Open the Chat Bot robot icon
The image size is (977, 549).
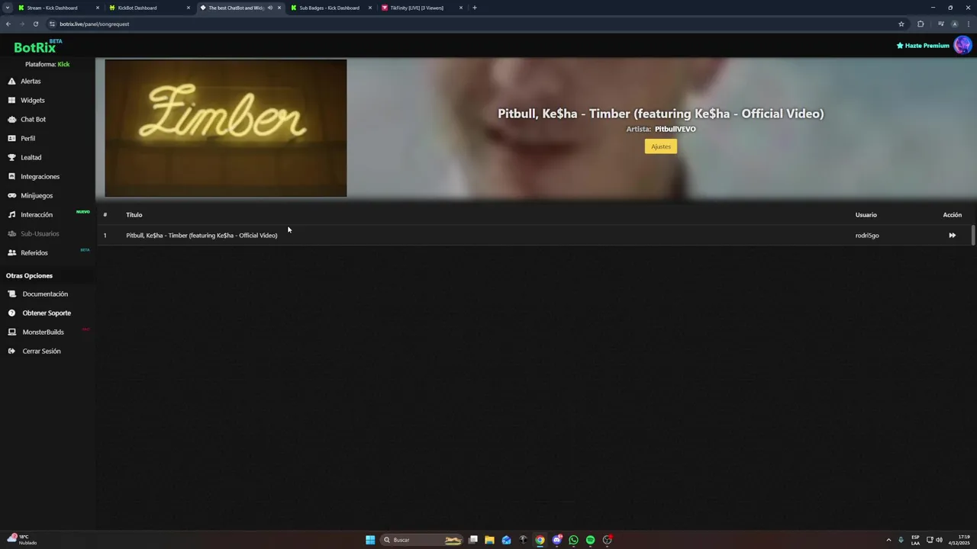[11, 119]
